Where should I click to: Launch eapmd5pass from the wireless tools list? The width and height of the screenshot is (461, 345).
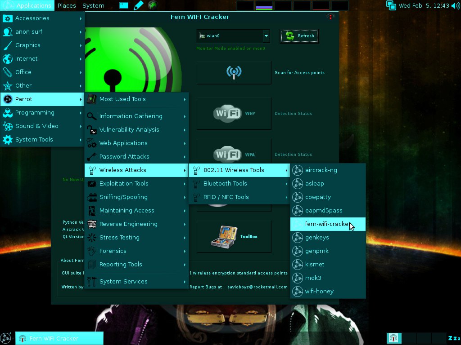328,211
